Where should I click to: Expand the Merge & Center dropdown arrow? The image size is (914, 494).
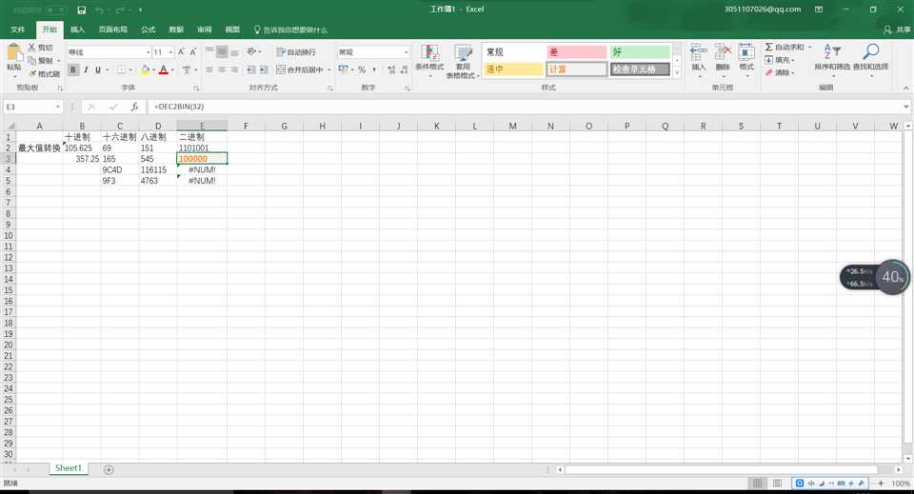click(328, 69)
